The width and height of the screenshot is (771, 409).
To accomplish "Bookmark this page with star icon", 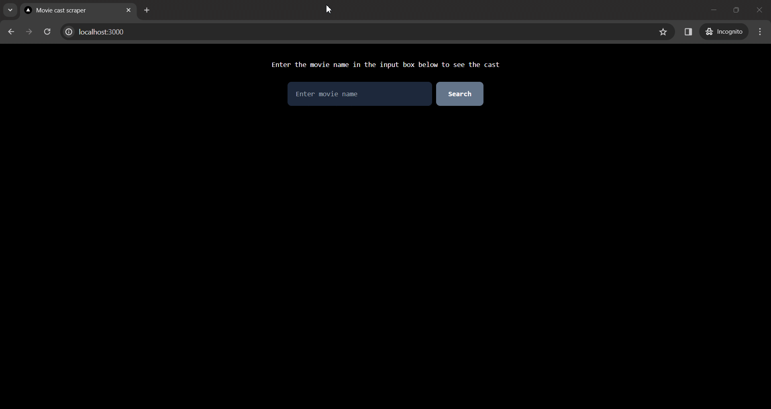I will (x=663, y=32).
